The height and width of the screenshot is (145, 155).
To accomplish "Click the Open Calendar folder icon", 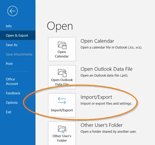I will [62, 45].
